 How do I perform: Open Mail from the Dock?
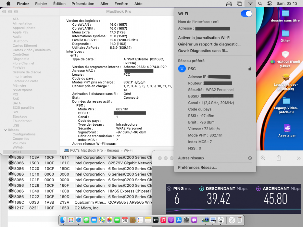pyautogui.click(x=94, y=220)
